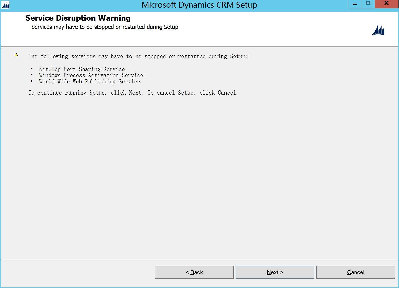Click the Dynamics CRM title bar icon
Viewport: 399px width, 288px height.
pos(5,5)
